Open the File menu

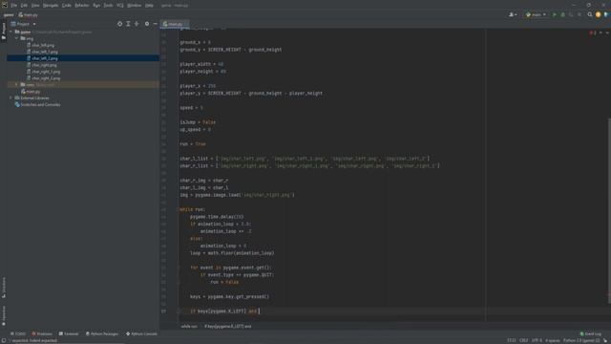[x=14, y=6]
